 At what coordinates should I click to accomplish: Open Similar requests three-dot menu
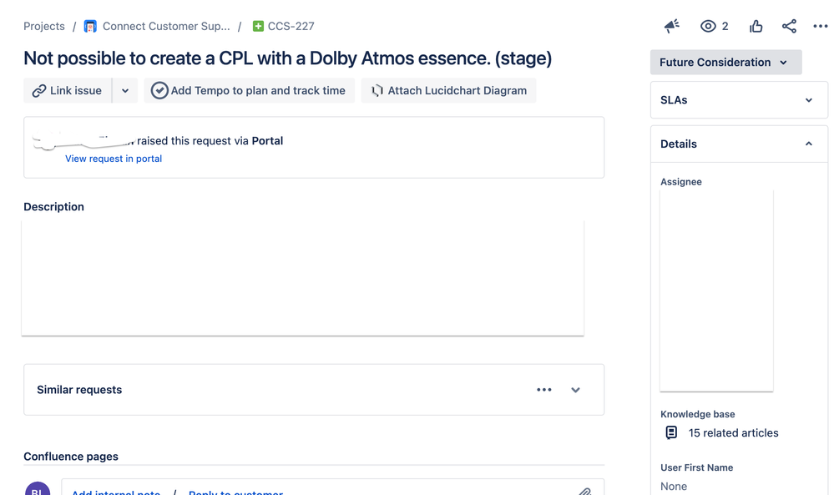pos(544,390)
